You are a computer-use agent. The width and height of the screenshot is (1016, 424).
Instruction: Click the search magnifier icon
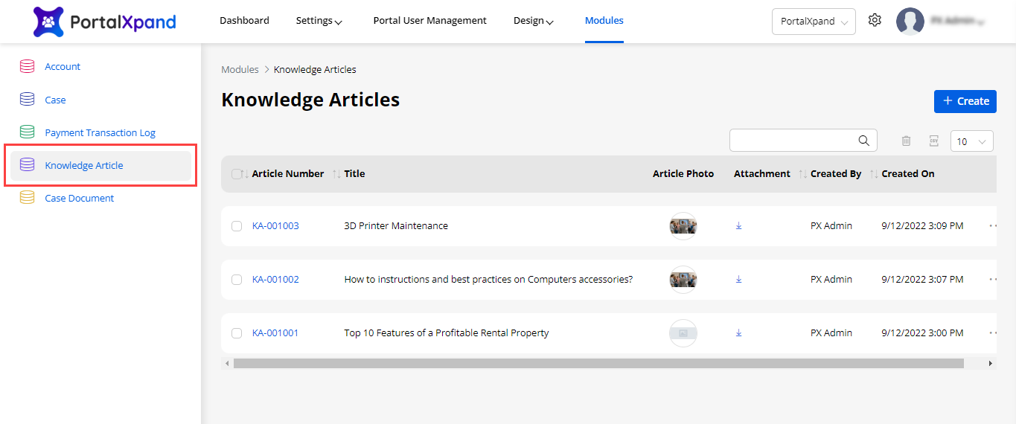(x=863, y=141)
